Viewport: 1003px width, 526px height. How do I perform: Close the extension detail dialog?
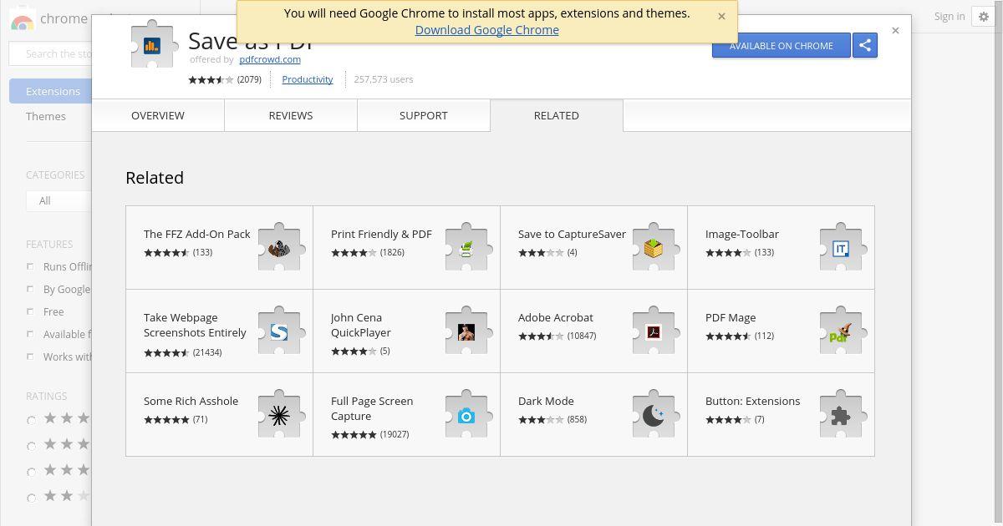click(895, 30)
